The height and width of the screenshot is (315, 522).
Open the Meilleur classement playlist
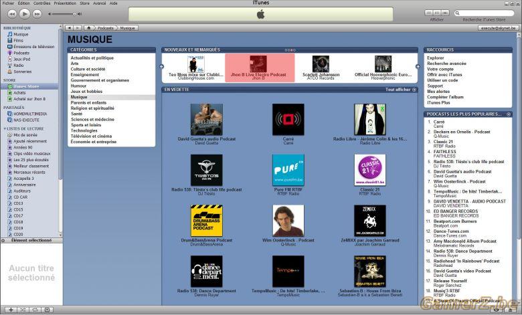point(31,166)
